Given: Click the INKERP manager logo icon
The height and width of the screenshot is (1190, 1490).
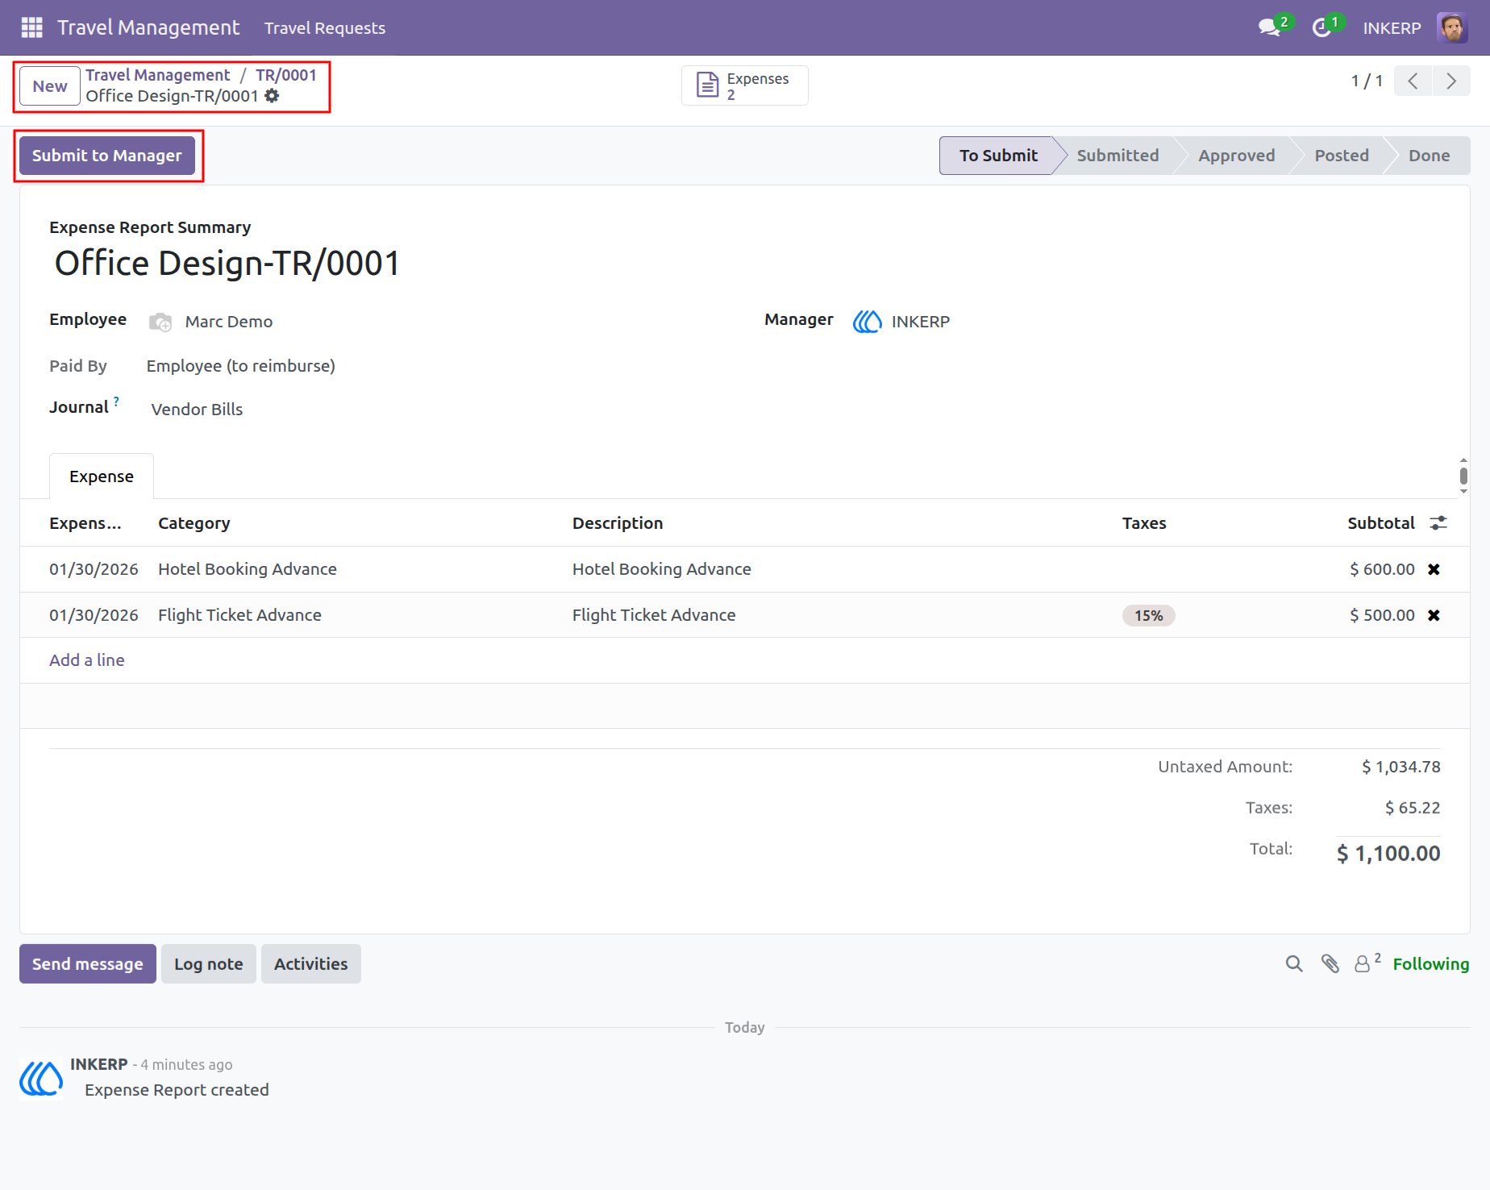Looking at the screenshot, I should click(867, 322).
